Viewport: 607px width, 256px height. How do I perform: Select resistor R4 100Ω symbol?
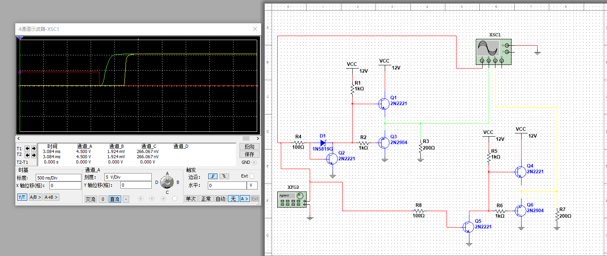(x=298, y=142)
